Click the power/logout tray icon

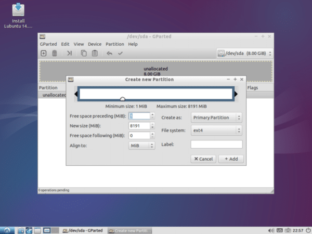[x=308, y=230]
